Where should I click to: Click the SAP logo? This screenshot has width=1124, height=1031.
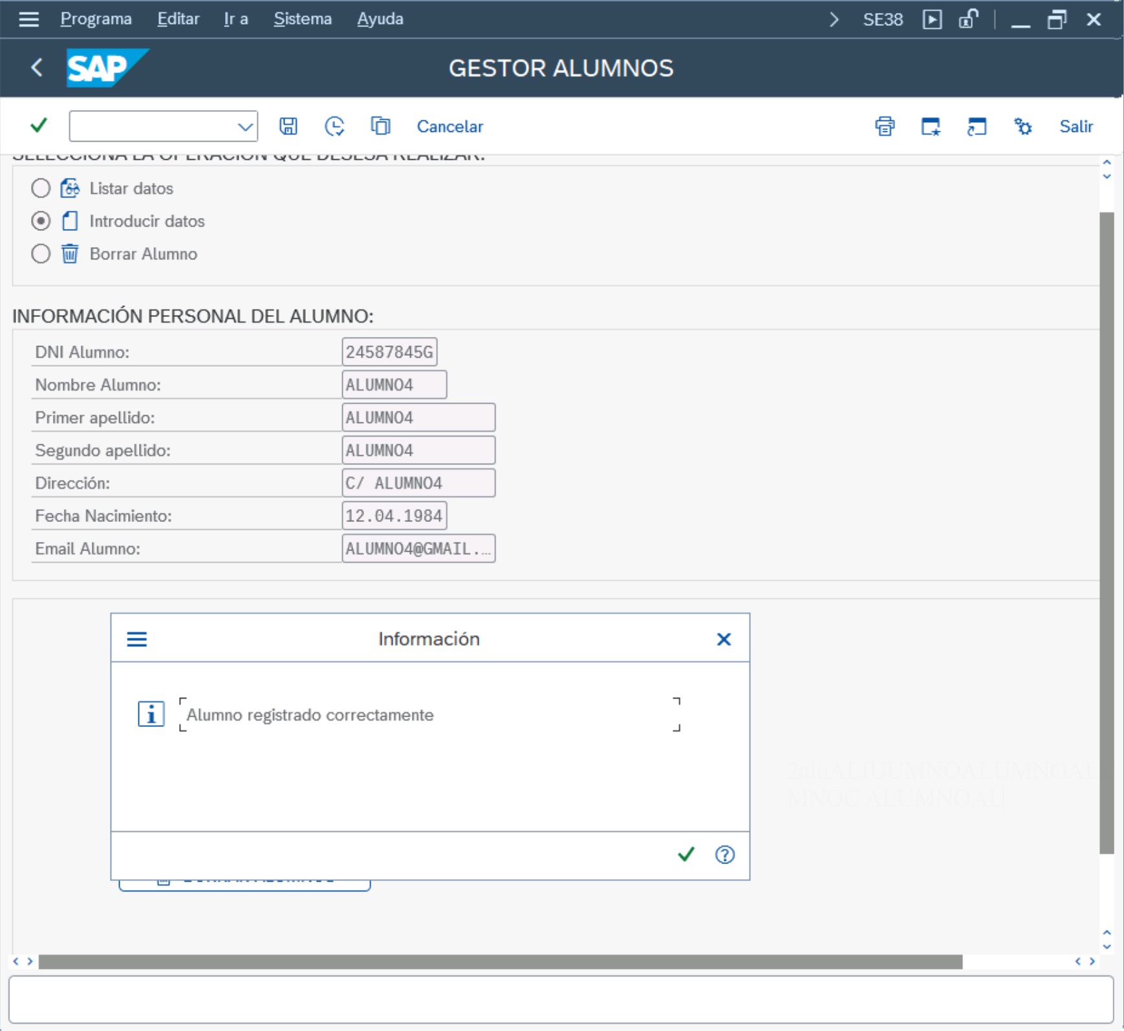click(x=107, y=68)
